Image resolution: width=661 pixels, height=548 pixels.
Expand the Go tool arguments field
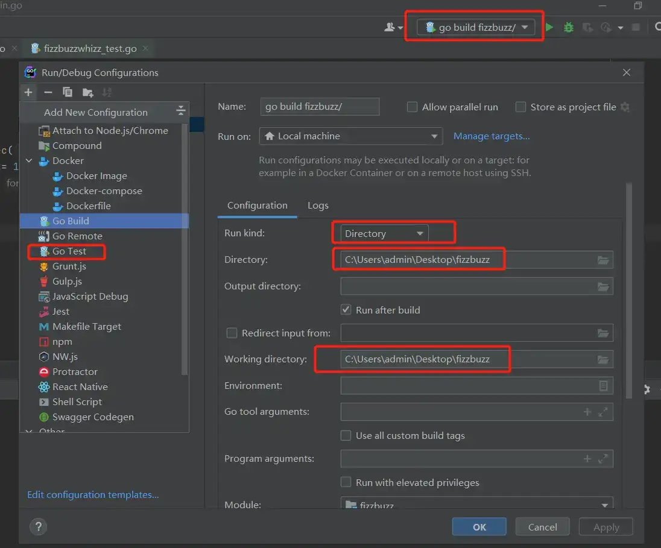(x=603, y=412)
